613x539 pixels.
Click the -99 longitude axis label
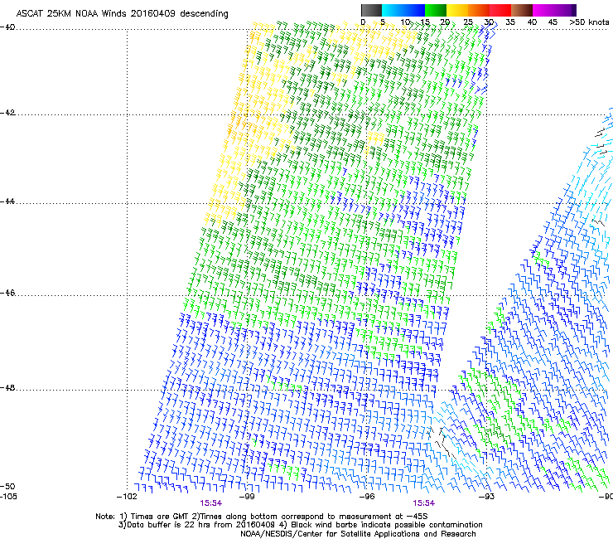click(247, 497)
